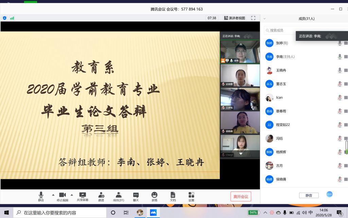Check the green network signal indicator

point(12,18)
